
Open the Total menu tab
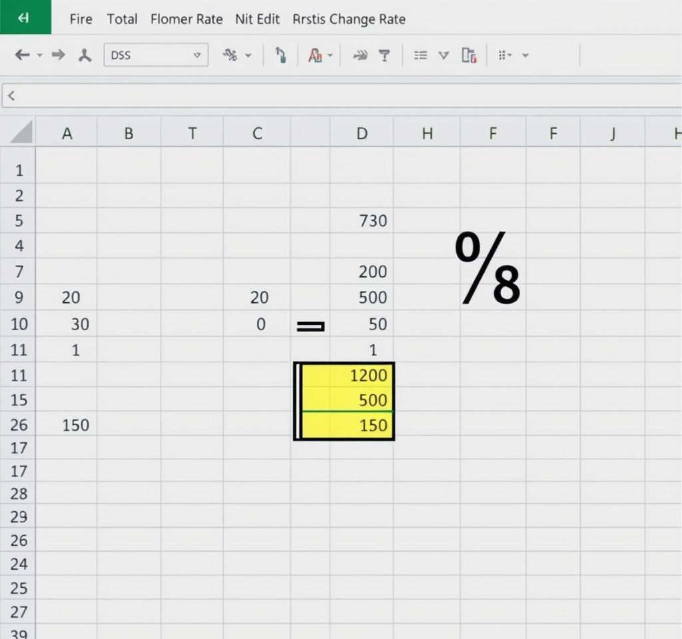coord(122,19)
